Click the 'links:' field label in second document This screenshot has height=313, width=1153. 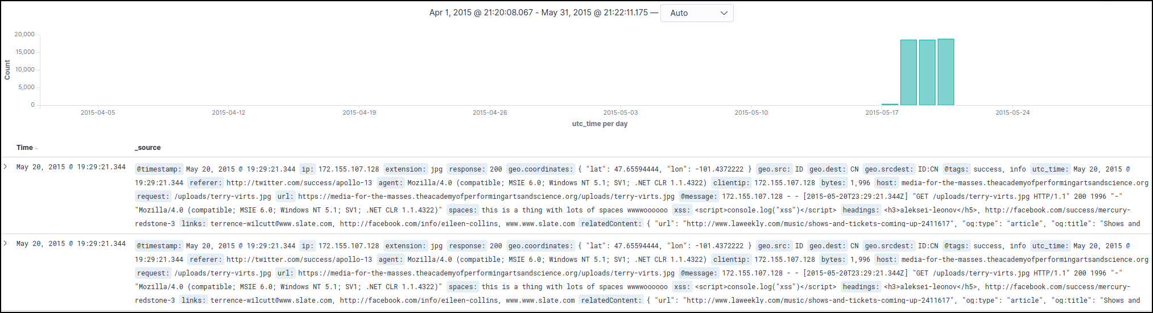click(x=194, y=301)
